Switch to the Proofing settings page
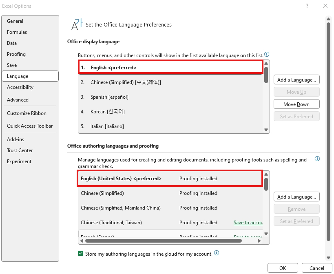334x274 pixels. tap(16, 54)
